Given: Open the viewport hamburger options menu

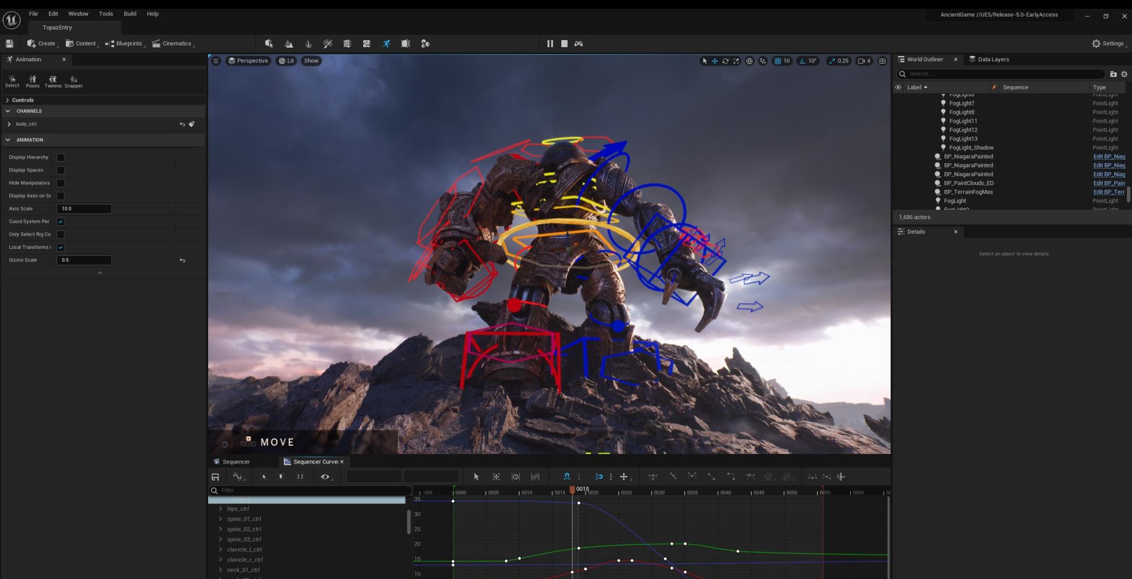Looking at the screenshot, I should (216, 61).
